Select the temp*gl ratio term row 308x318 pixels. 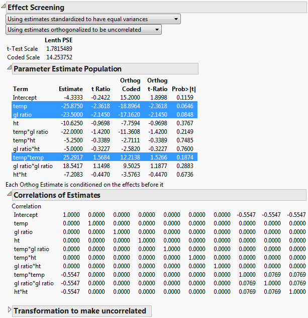pos(31,132)
